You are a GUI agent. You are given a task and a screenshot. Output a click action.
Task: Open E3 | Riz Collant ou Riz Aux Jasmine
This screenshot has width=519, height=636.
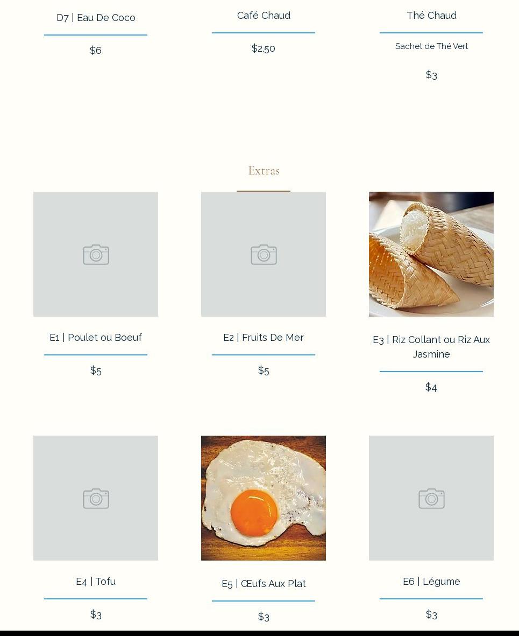click(431, 347)
